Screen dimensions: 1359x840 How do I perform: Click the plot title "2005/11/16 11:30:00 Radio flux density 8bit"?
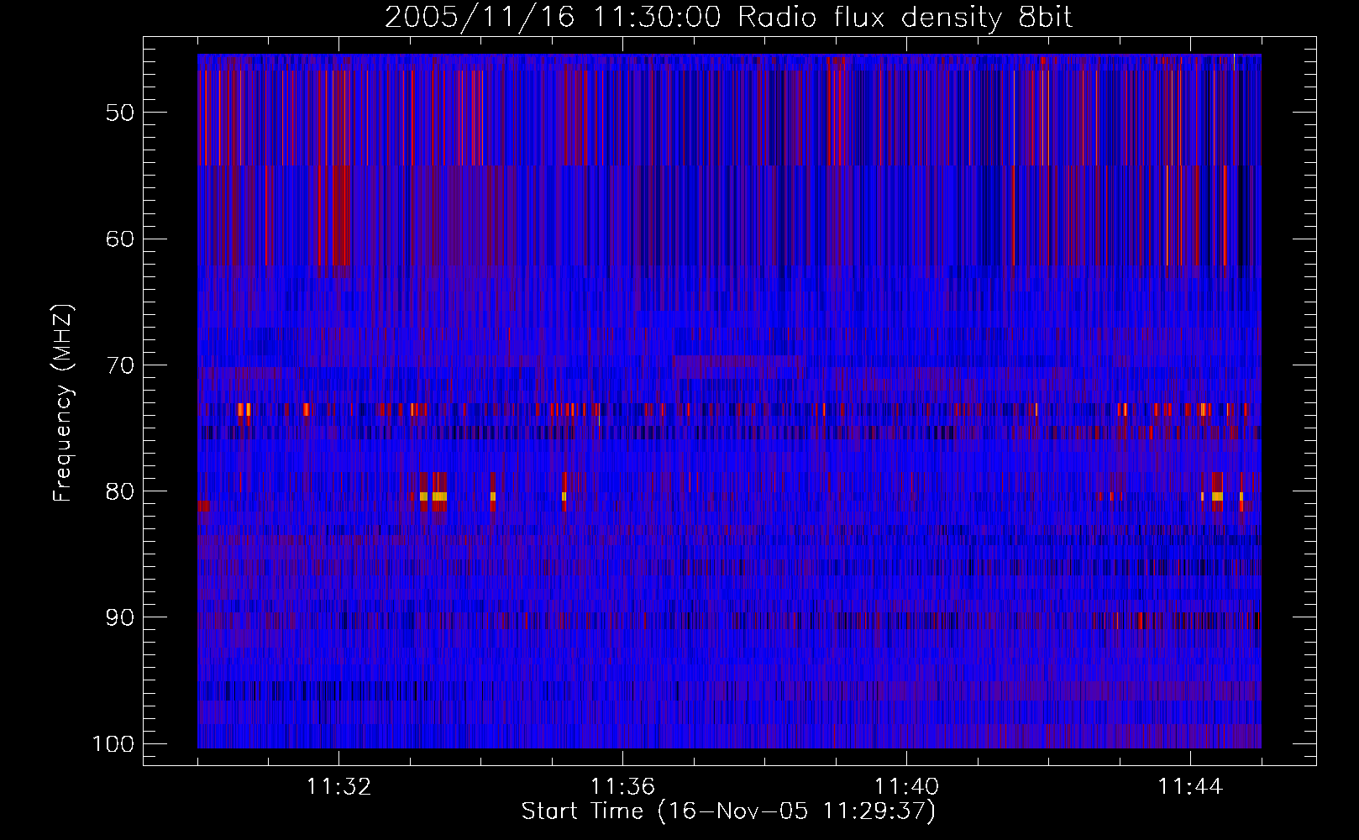728,18
